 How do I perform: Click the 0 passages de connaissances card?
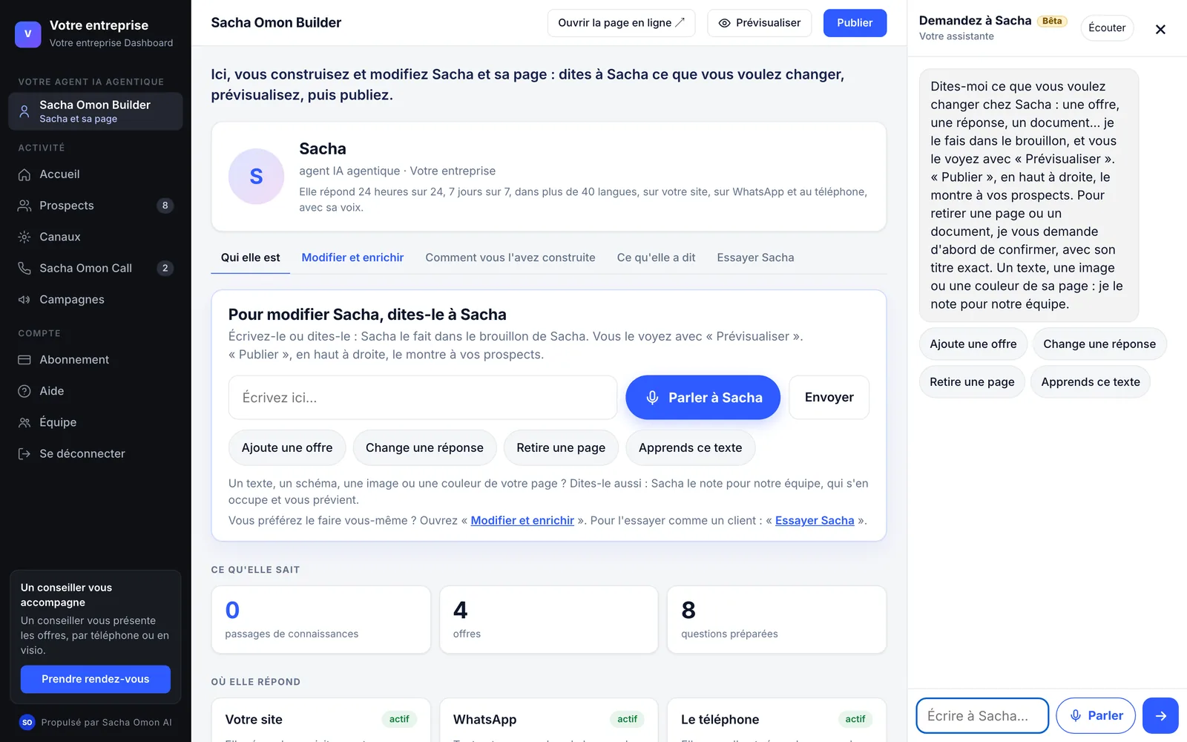click(320, 620)
